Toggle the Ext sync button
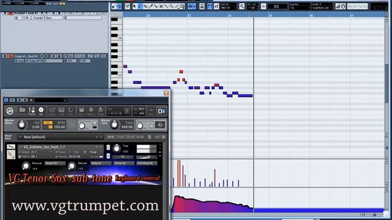The image size is (392, 220). tap(48, 123)
